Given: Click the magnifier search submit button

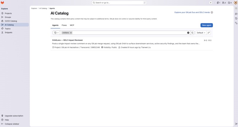Looking at the screenshot, I should tap(192, 33).
